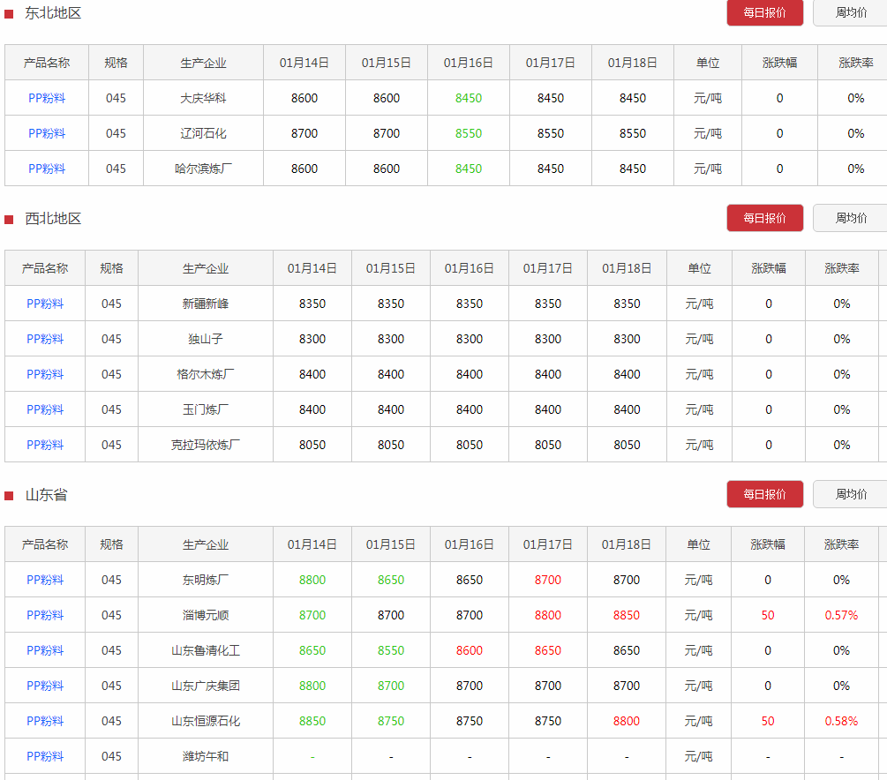Click 产品名称 header in 东北地区 table
The width and height of the screenshot is (887, 780).
47,63
